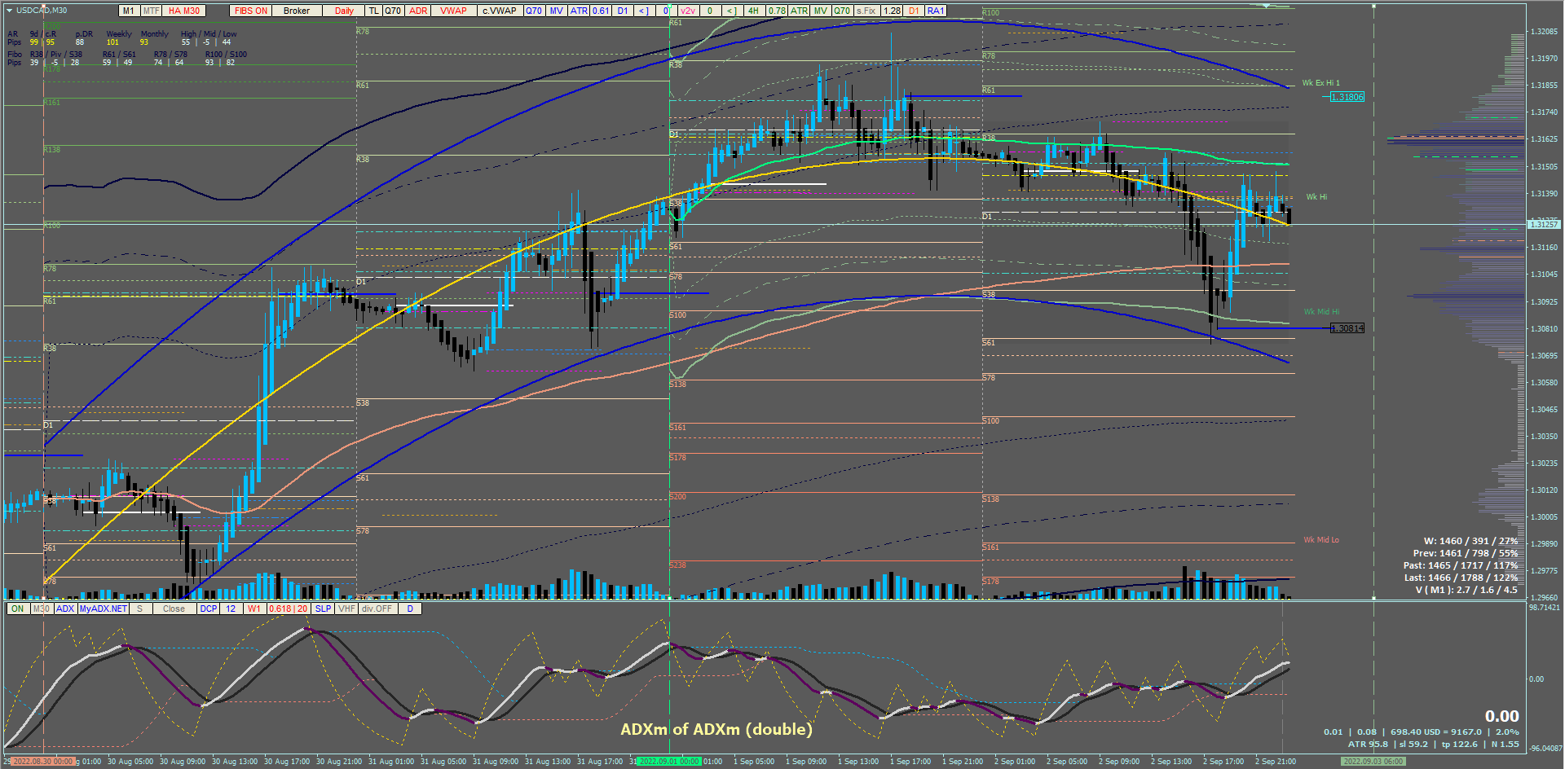Turn off the FIBS ON toggle

[251, 11]
